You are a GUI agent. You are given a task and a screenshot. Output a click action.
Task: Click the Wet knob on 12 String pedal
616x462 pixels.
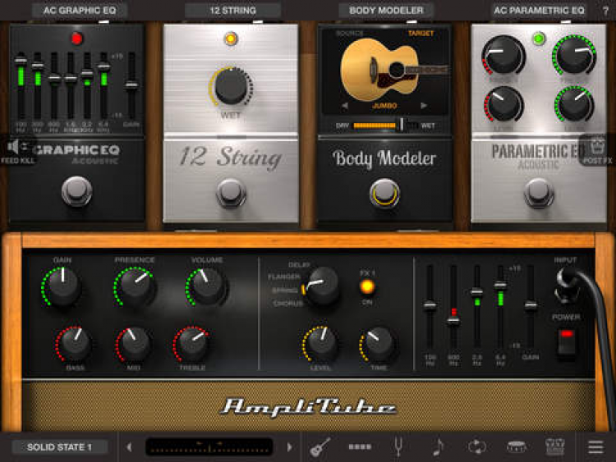point(231,86)
